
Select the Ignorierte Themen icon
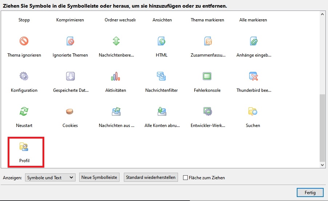point(70,41)
